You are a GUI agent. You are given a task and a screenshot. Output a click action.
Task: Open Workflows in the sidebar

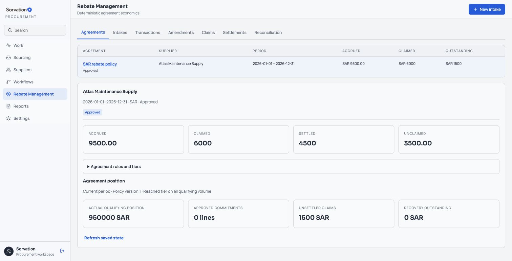[x=35, y=82]
